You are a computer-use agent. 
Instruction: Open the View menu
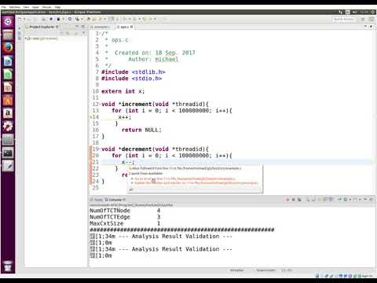coord(26,7)
